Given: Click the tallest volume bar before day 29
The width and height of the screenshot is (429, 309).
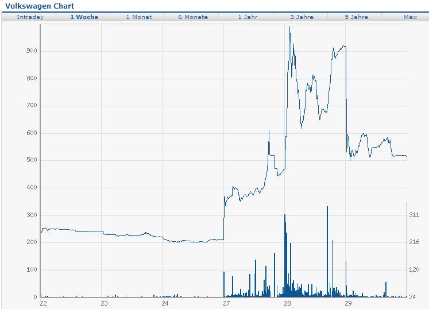Looking at the screenshot, I should pyautogui.click(x=327, y=251).
